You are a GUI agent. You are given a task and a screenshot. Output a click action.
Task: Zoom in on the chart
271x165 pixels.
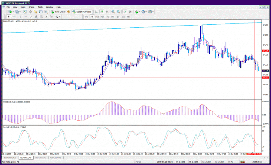[x=113, y=12]
